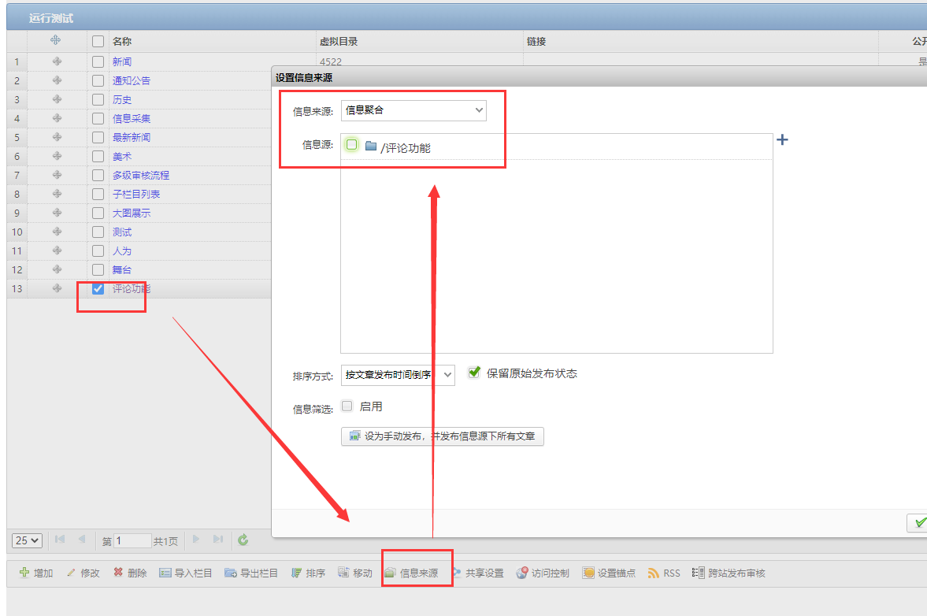Click the 设为手动发布 button
927x616 pixels.
[443, 436]
